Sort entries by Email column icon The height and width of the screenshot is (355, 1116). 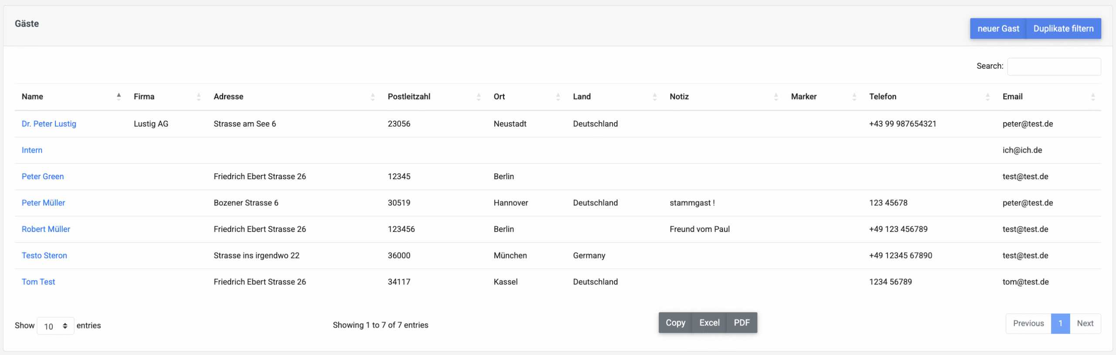(x=1092, y=97)
